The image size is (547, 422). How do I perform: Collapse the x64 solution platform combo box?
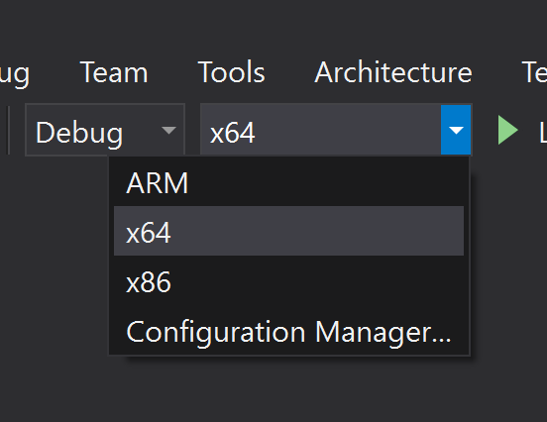(336, 130)
